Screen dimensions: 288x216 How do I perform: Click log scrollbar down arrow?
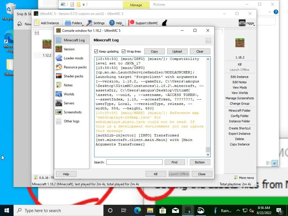click(208, 155)
